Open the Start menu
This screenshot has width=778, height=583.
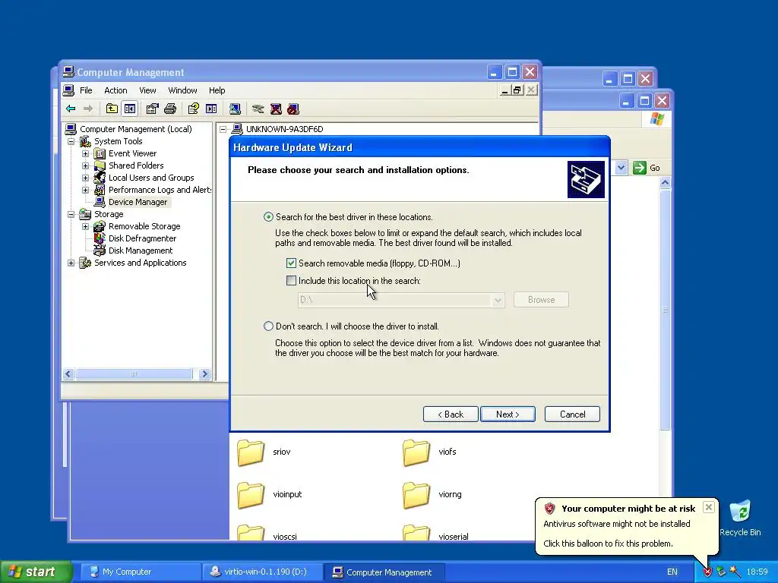coord(36,572)
